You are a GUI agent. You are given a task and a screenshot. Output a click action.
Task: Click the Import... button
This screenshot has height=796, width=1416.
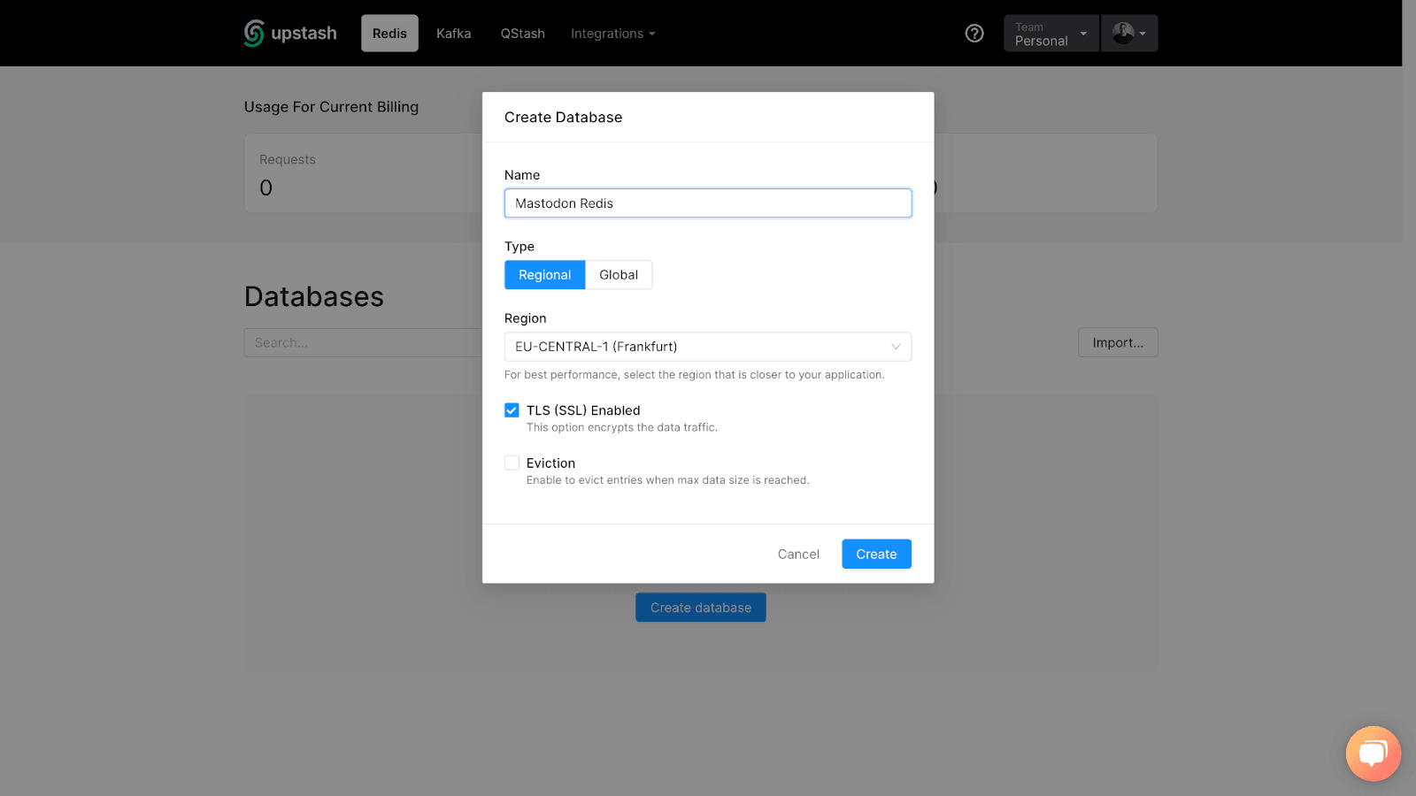1118,342
